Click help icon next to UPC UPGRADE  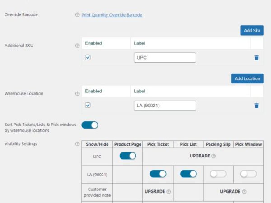214,156
